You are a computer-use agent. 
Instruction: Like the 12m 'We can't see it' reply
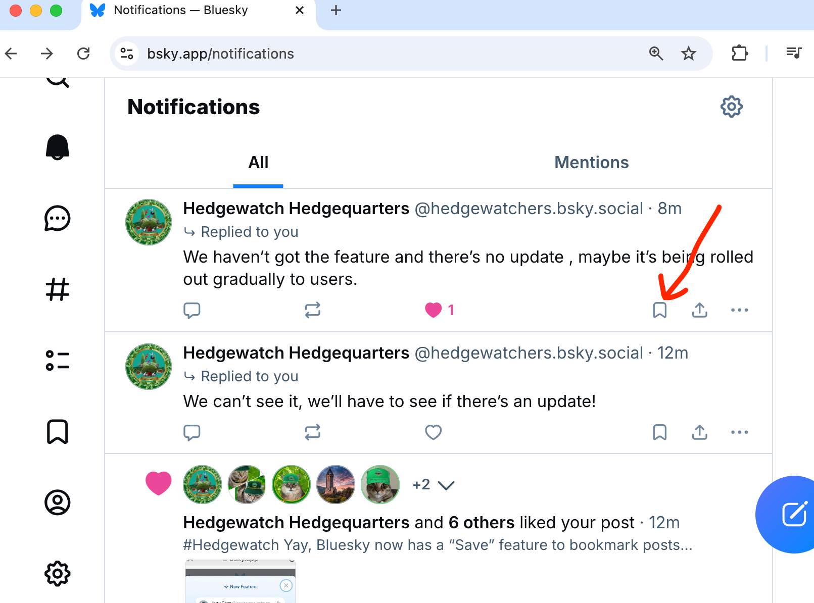point(434,432)
